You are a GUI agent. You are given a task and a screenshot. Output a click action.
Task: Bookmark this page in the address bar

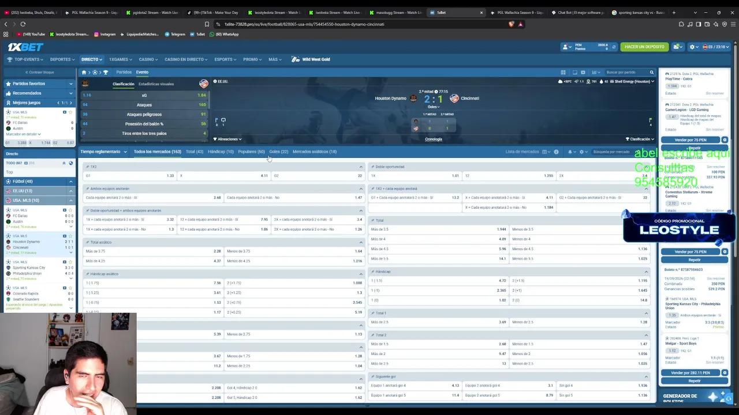coord(207,24)
